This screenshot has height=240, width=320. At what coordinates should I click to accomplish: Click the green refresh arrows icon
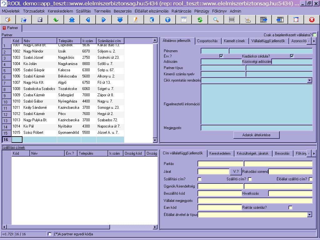click(200, 20)
